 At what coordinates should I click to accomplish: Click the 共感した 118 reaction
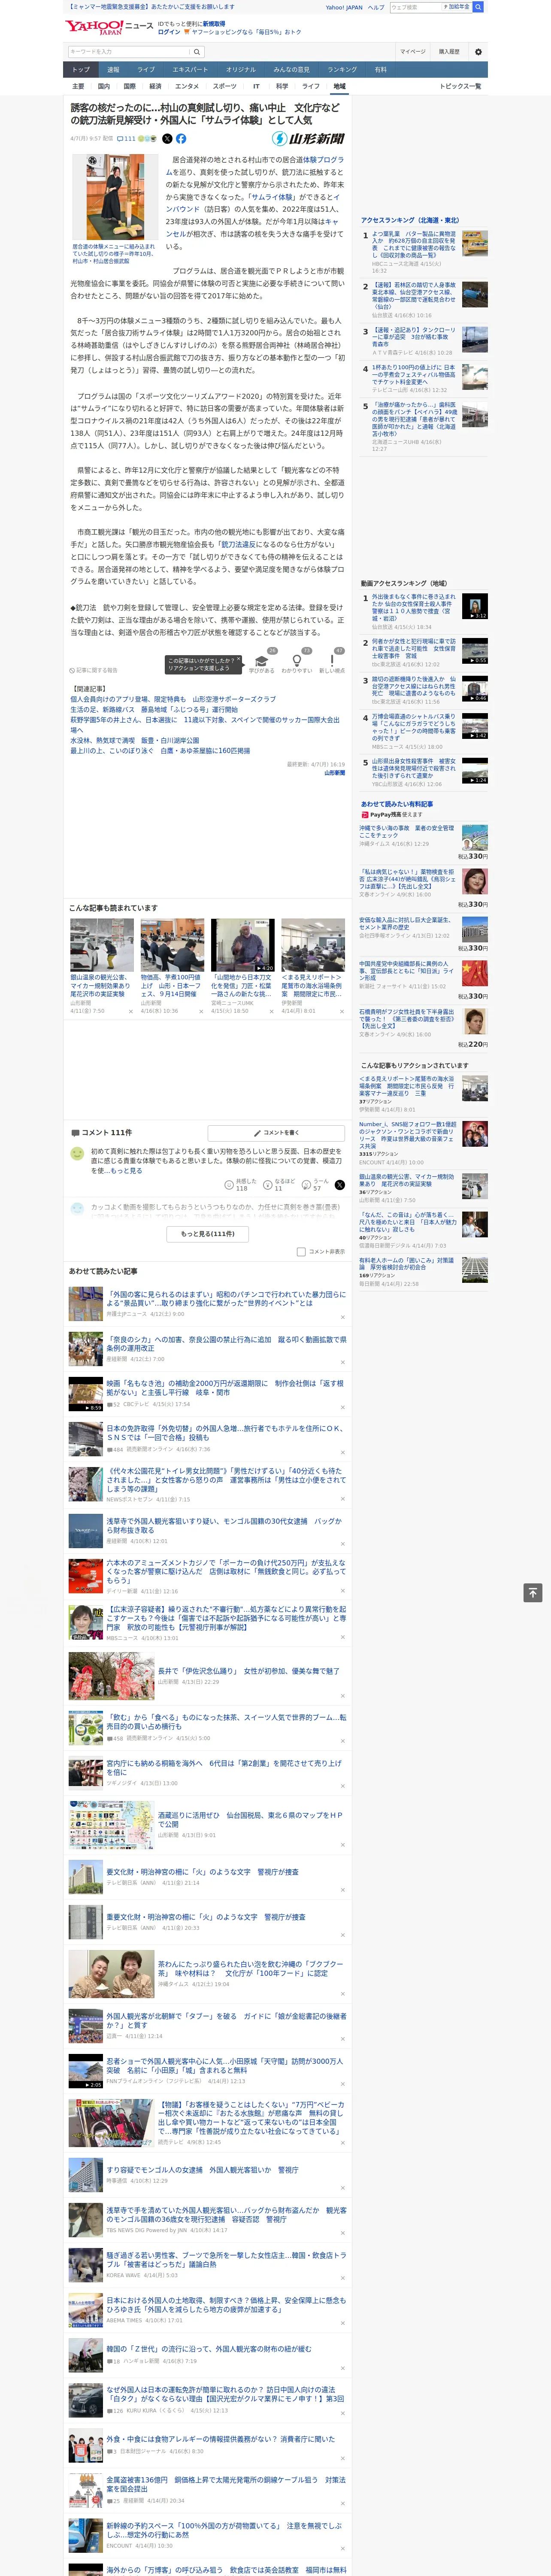(x=240, y=1184)
